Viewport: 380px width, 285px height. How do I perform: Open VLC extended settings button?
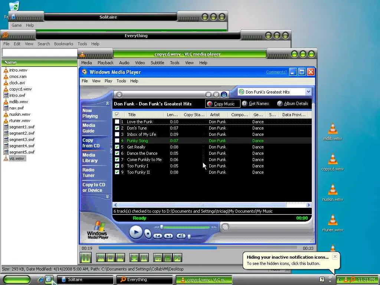point(144,258)
